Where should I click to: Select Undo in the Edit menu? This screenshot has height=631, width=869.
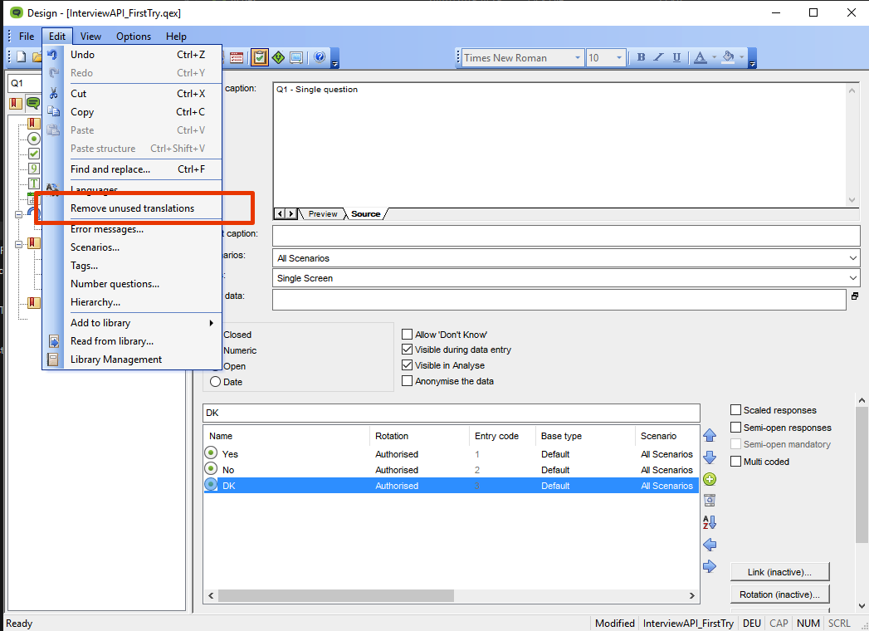pyautogui.click(x=133, y=54)
